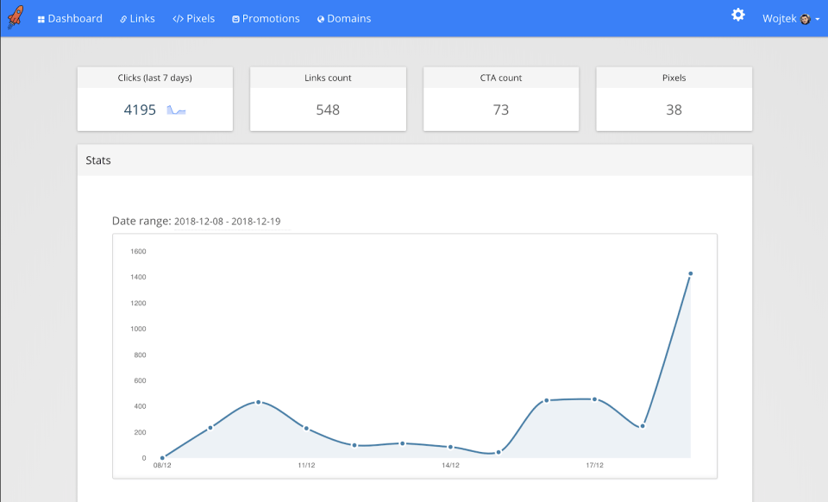Open the Pixels section
The height and width of the screenshot is (502, 828).
[194, 18]
